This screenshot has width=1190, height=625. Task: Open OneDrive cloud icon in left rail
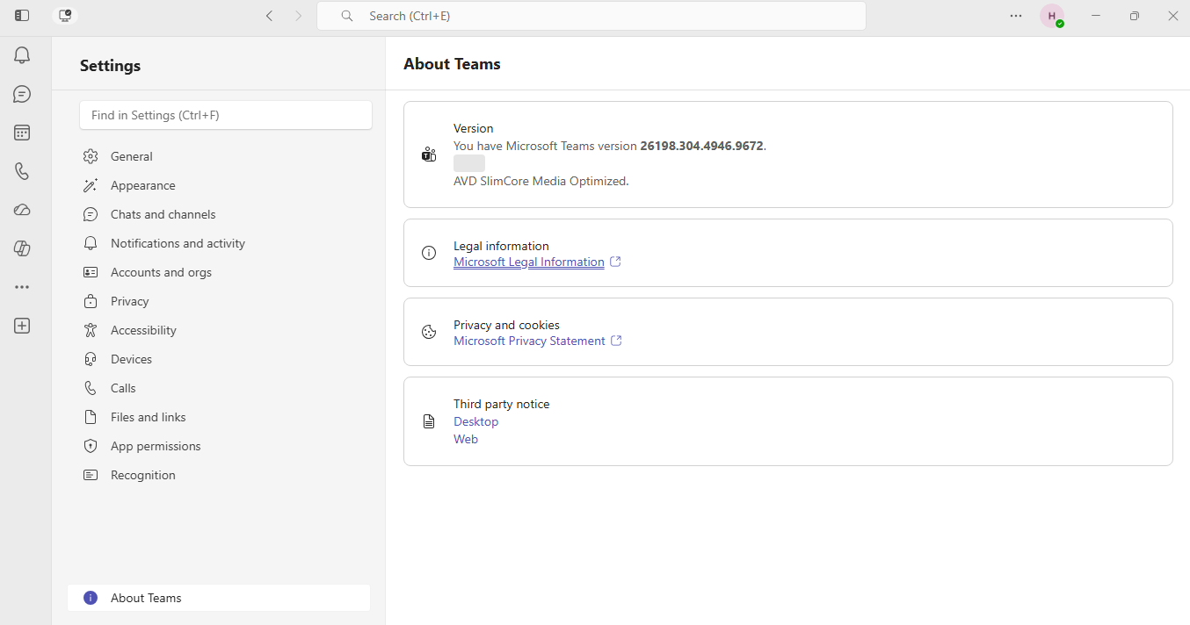(22, 210)
